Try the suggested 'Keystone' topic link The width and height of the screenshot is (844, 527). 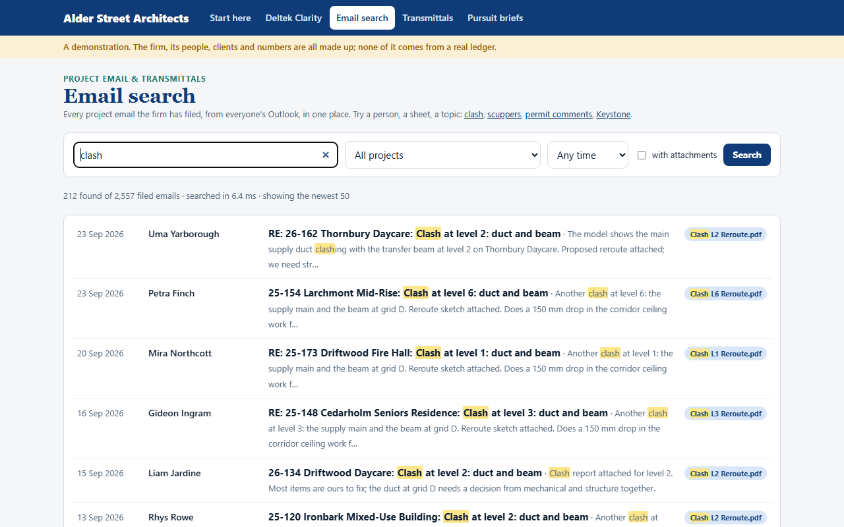tap(613, 114)
